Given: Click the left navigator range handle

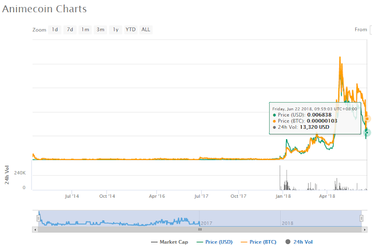Looking at the screenshot, I should pos(38,218).
